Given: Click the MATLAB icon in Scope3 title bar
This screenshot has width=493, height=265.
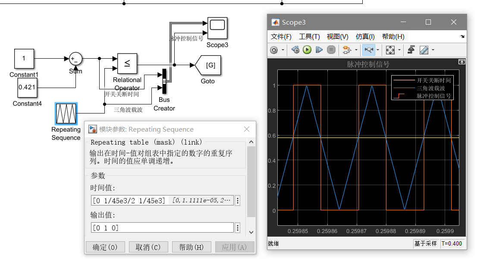Looking at the screenshot, I should click(x=276, y=22).
